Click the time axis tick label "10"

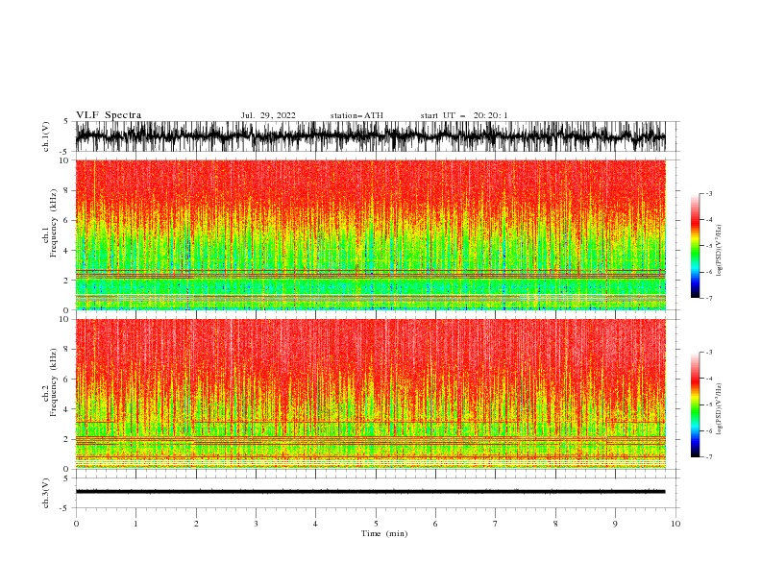(x=675, y=524)
